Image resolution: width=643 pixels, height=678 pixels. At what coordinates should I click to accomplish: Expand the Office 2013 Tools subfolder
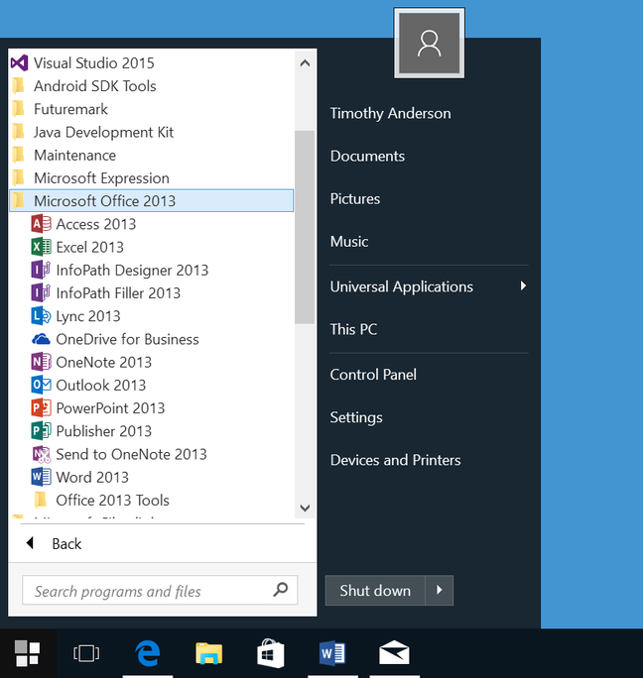(x=151, y=501)
